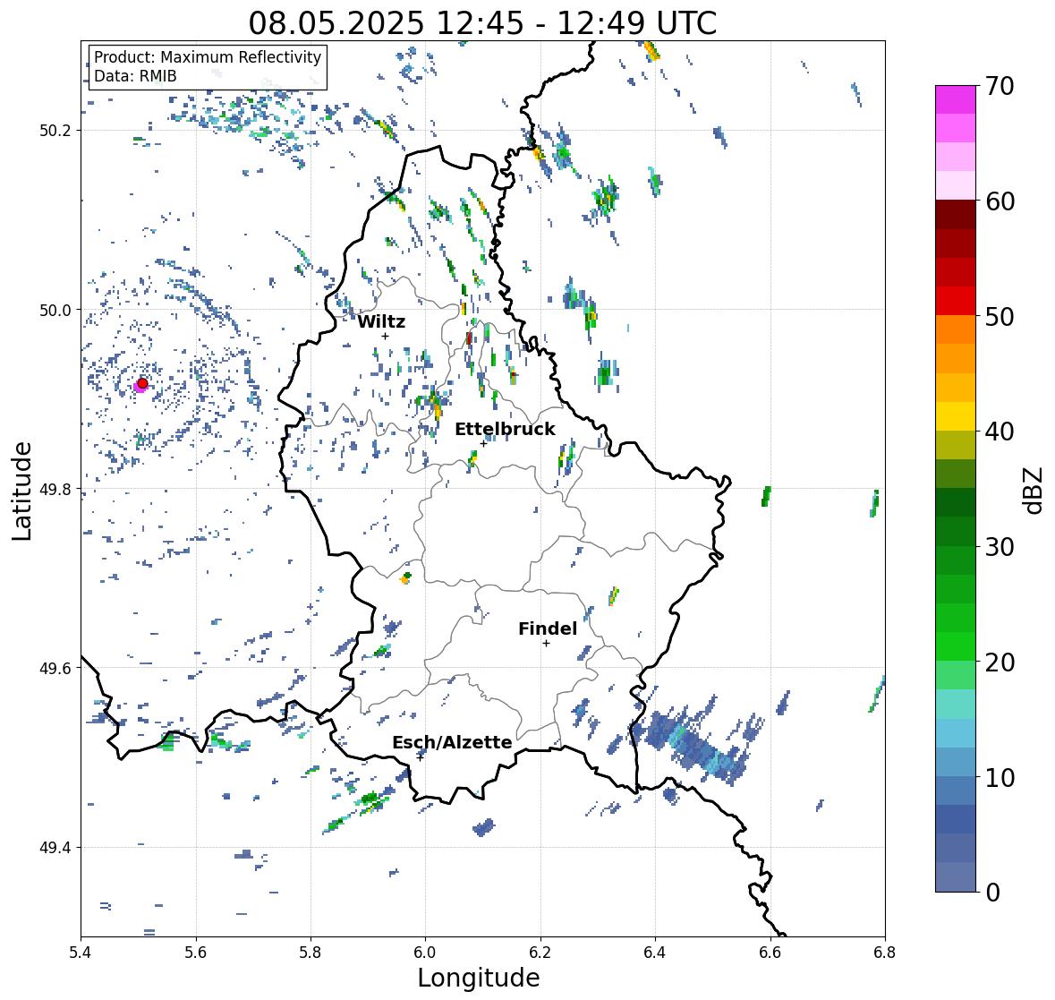The width and height of the screenshot is (1055, 1000).
Task: Click the 'Product: Maximum Reflectivity' legend text
Action: (208, 57)
